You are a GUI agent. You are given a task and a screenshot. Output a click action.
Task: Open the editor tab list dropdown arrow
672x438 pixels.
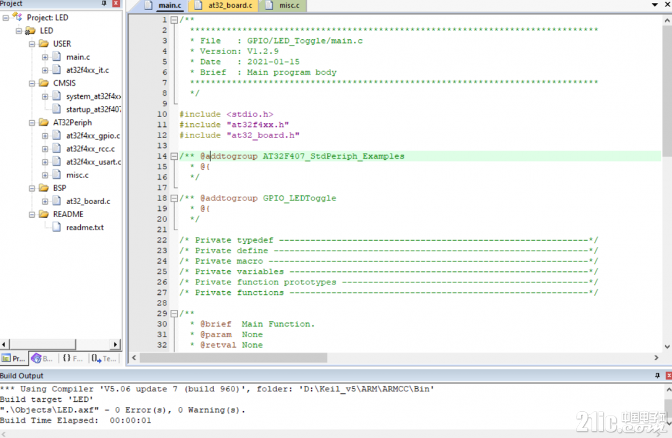tap(655, 5)
